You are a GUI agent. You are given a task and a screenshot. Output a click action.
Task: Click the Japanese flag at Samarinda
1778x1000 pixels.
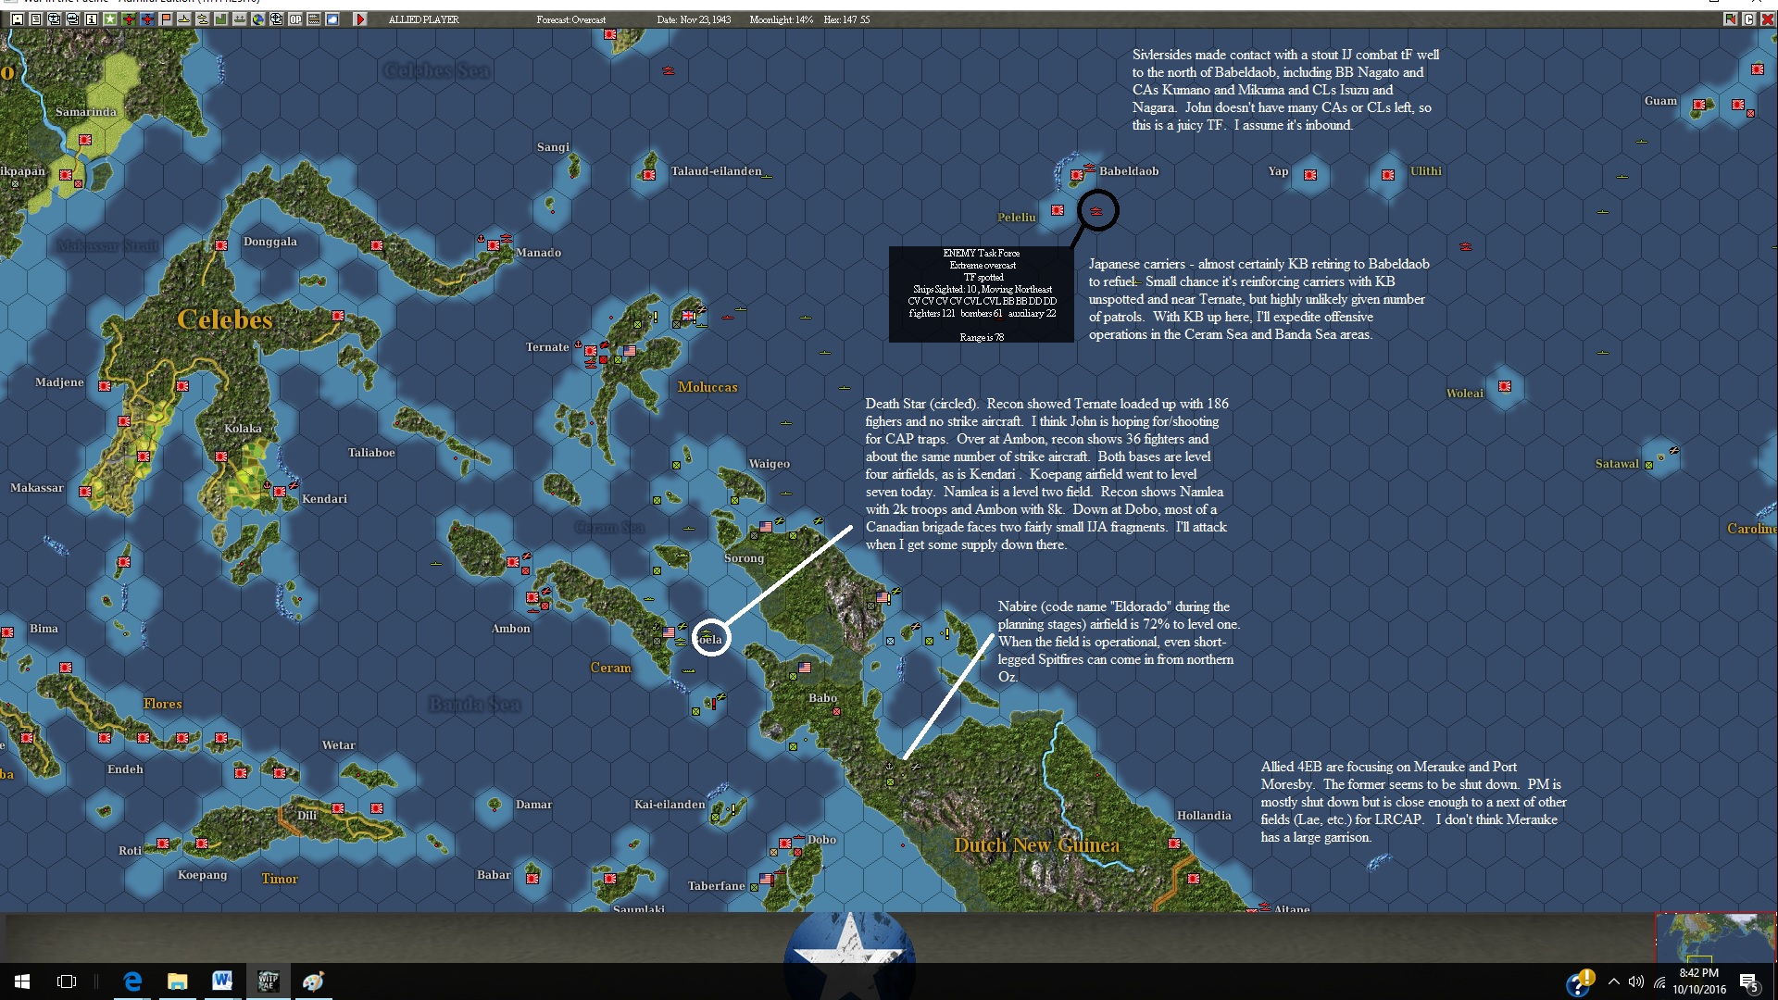tap(85, 140)
